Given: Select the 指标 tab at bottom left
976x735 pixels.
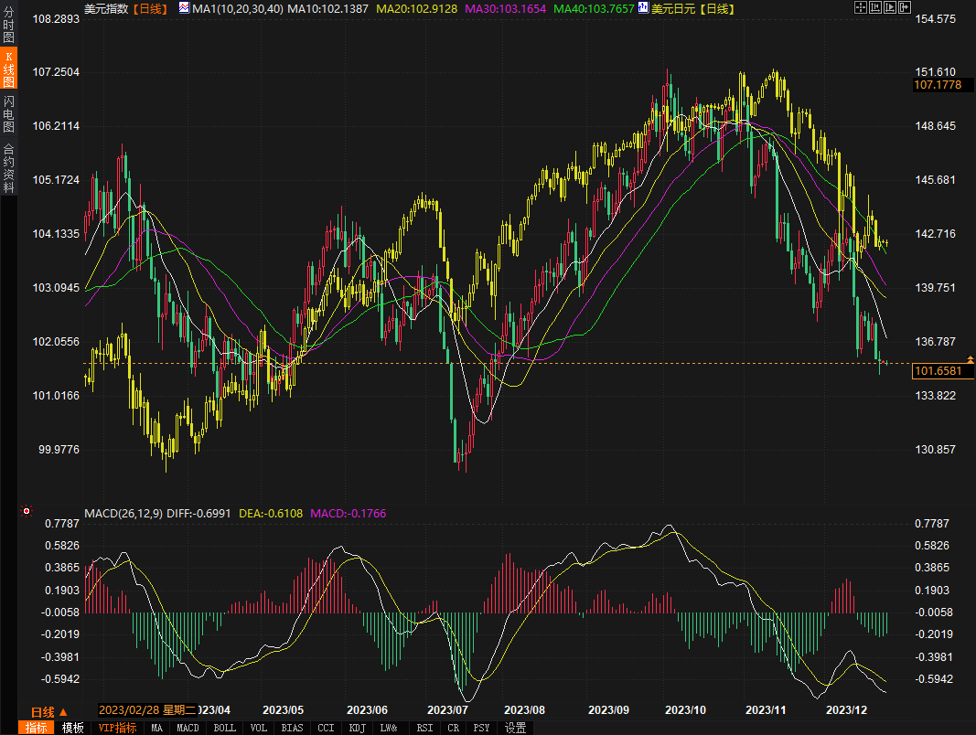Looking at the screenshot, I should point(38,728).
